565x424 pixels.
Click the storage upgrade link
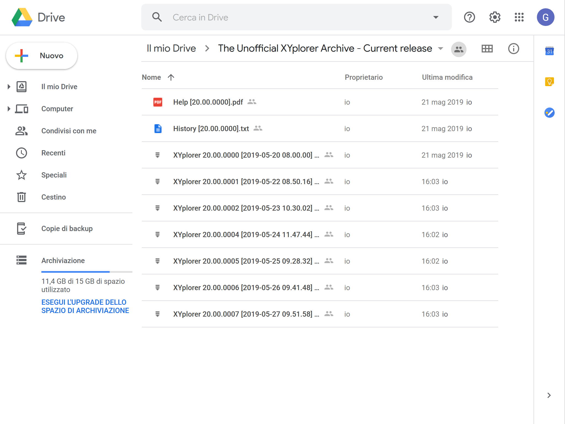(85, 306)
